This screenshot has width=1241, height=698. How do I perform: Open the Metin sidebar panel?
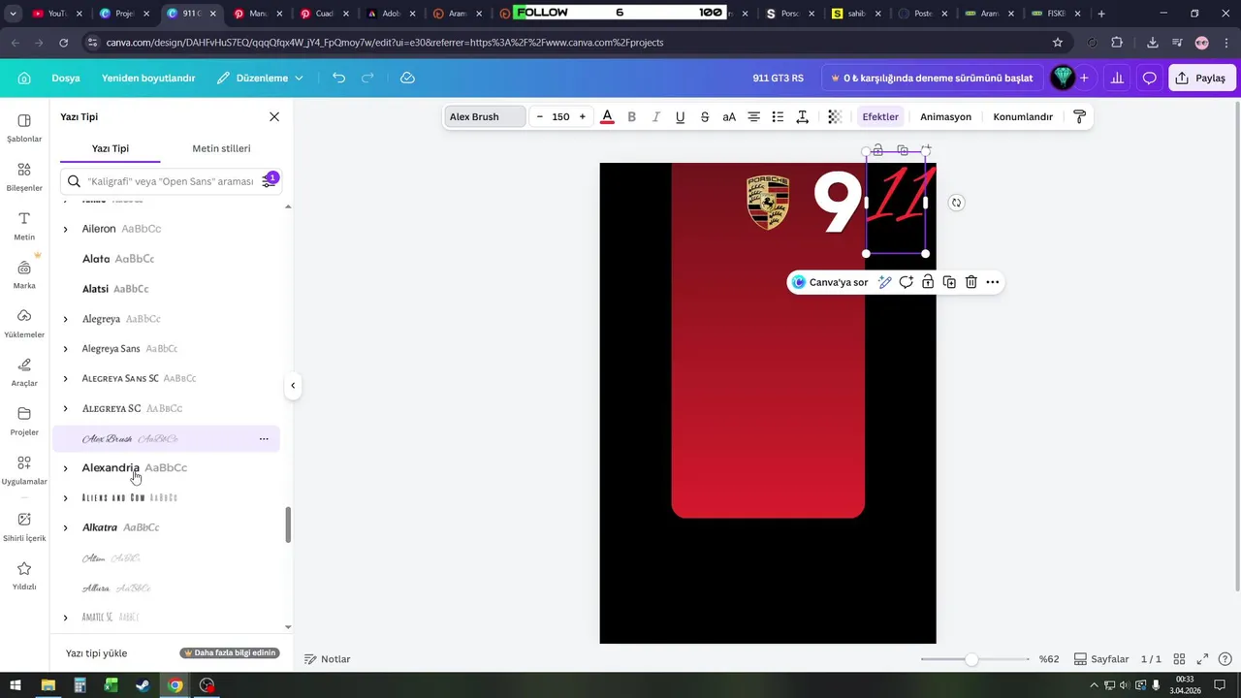[x=24, y=225]
